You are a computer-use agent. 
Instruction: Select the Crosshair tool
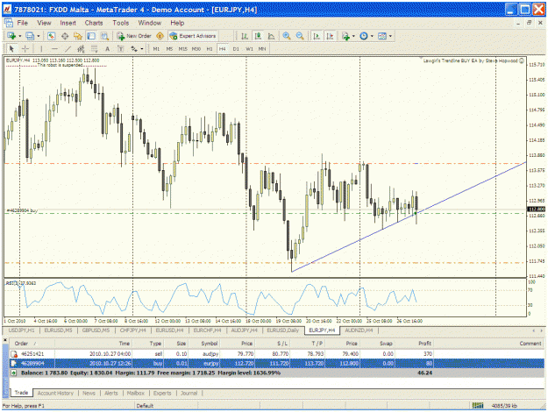(25, 49)
